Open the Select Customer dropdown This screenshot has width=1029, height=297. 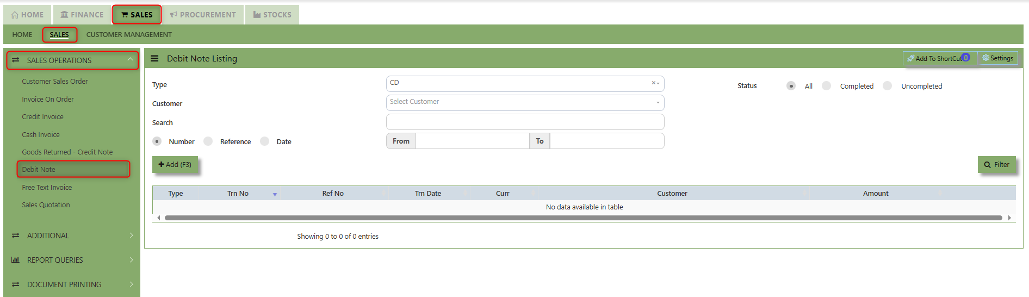pyautogui.click(x=525, y=102)
